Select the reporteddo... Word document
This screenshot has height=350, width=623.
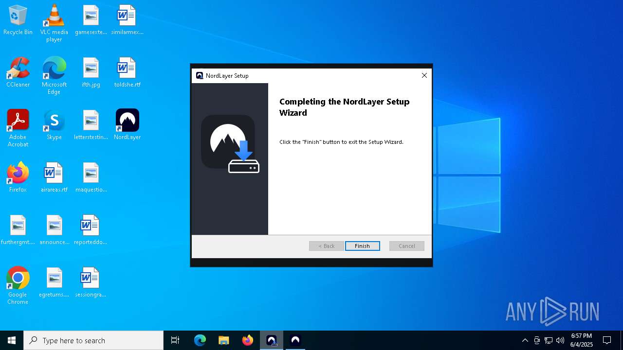point(91,230)
